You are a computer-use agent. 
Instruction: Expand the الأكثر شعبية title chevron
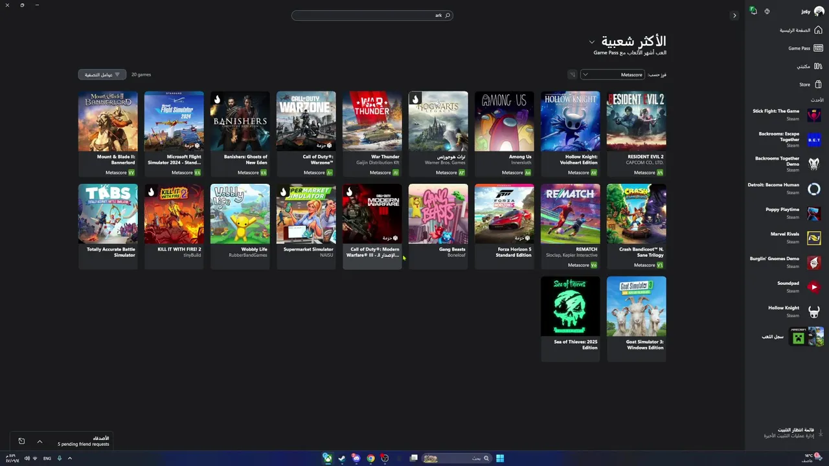591,42
